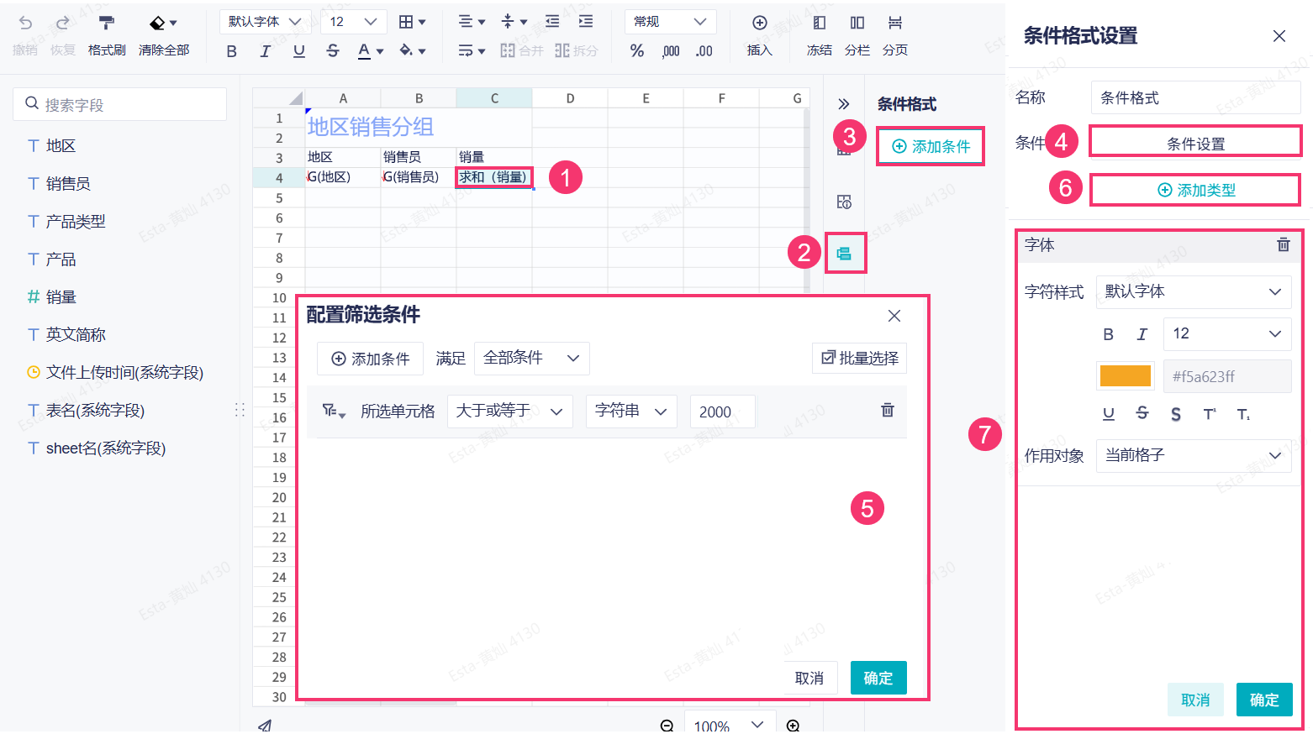Click the page break (分页) icon

click(x=894, y=23)
